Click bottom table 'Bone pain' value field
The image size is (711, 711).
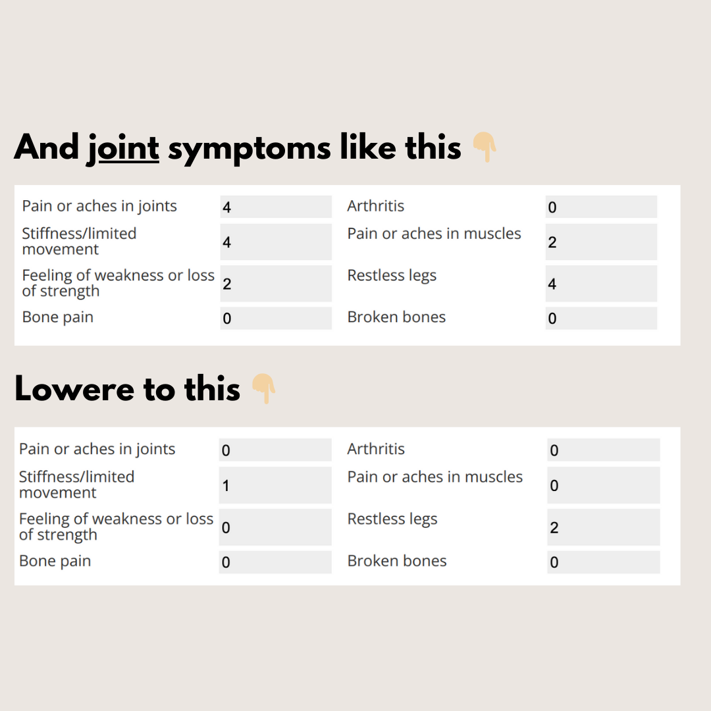275,562
